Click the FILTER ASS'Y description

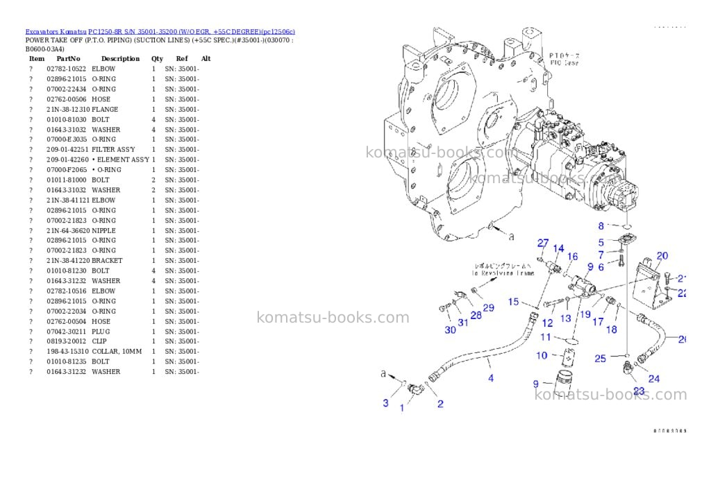[x=113, y=150]
